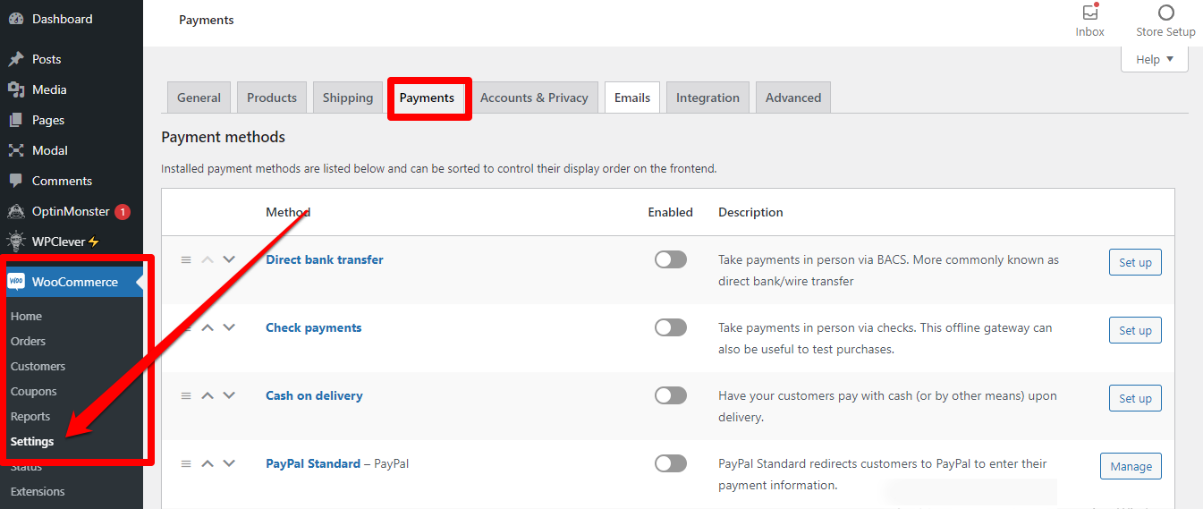Open Media library icon in sidebar
This screenshot has width=1203, height=509.
coord(16,89)
